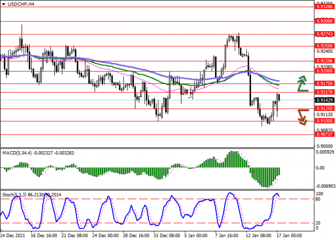Select the 5 Jan 00:00 time label
336x240 pixels.
[x=196, y=236]
